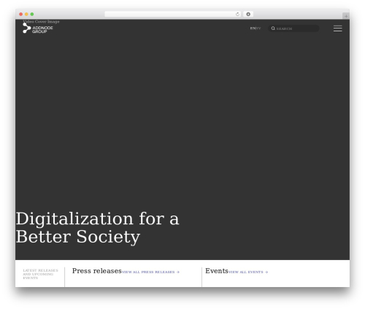The image size is (365, 309).
Task: Click Latest releases and upcoming events label
Action: pyautogui.click(x=40, y=274)
